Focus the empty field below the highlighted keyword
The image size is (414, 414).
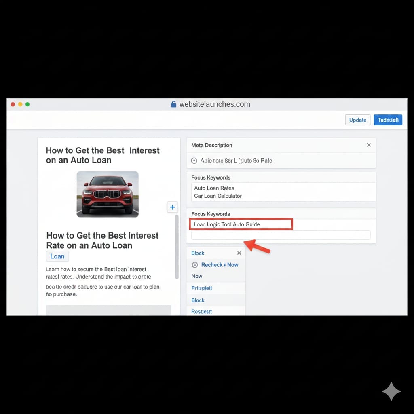281,235
